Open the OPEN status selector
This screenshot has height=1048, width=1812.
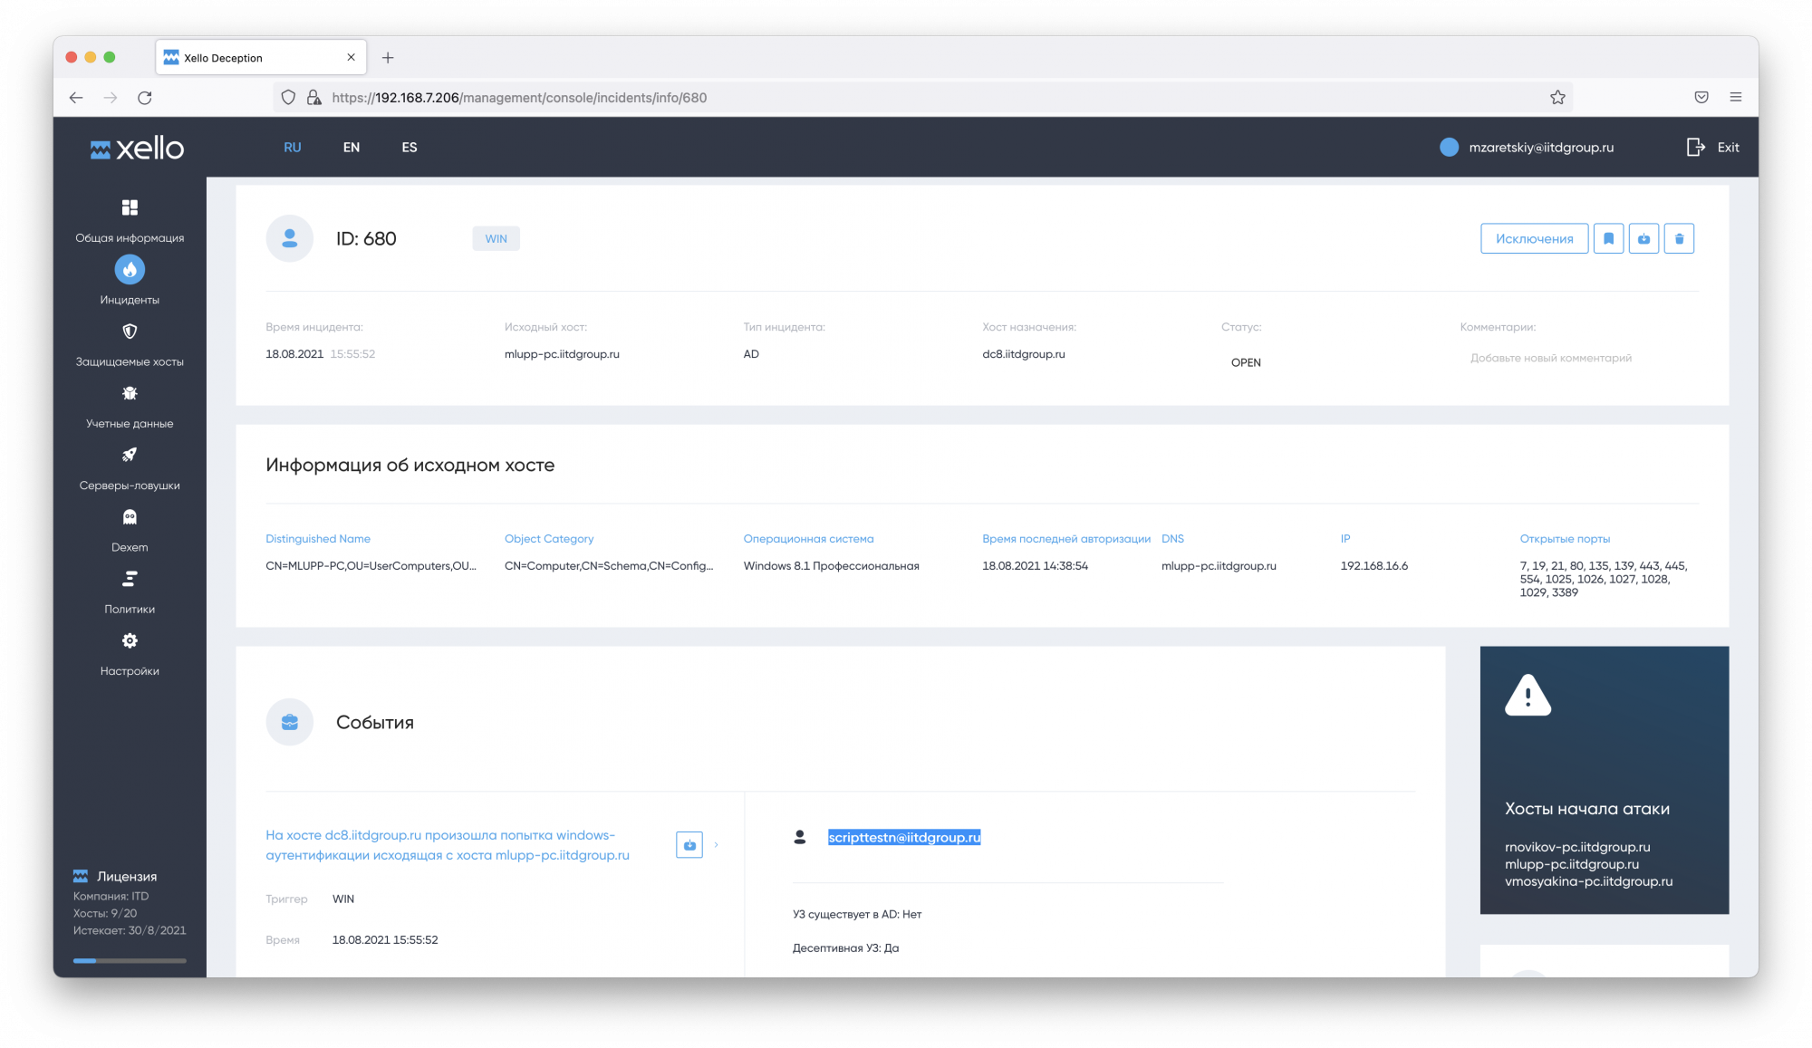coord(1246,362)
